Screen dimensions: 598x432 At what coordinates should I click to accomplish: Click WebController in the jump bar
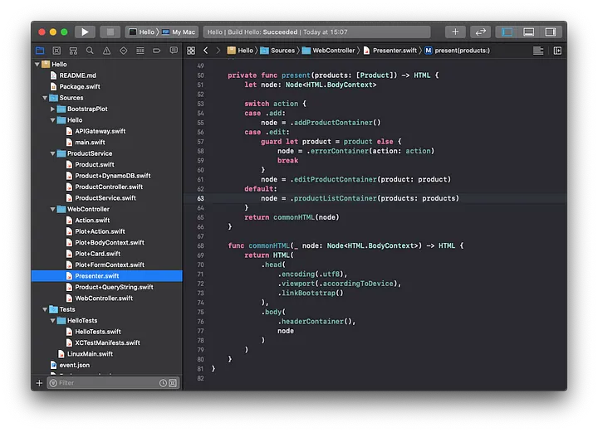point(329,51)
